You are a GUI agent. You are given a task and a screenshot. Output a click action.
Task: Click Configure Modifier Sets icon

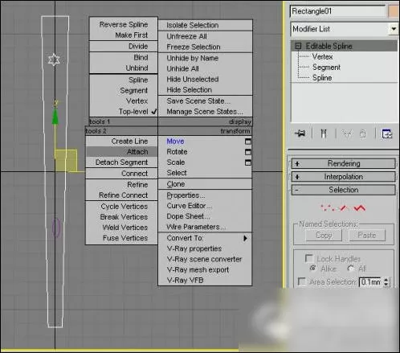click(386, 133)
